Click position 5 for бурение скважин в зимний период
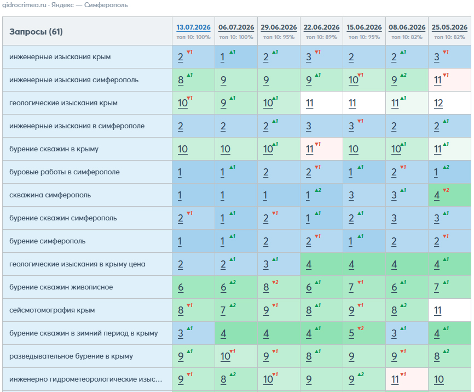474x392 pixels. [x=351, y=333]
